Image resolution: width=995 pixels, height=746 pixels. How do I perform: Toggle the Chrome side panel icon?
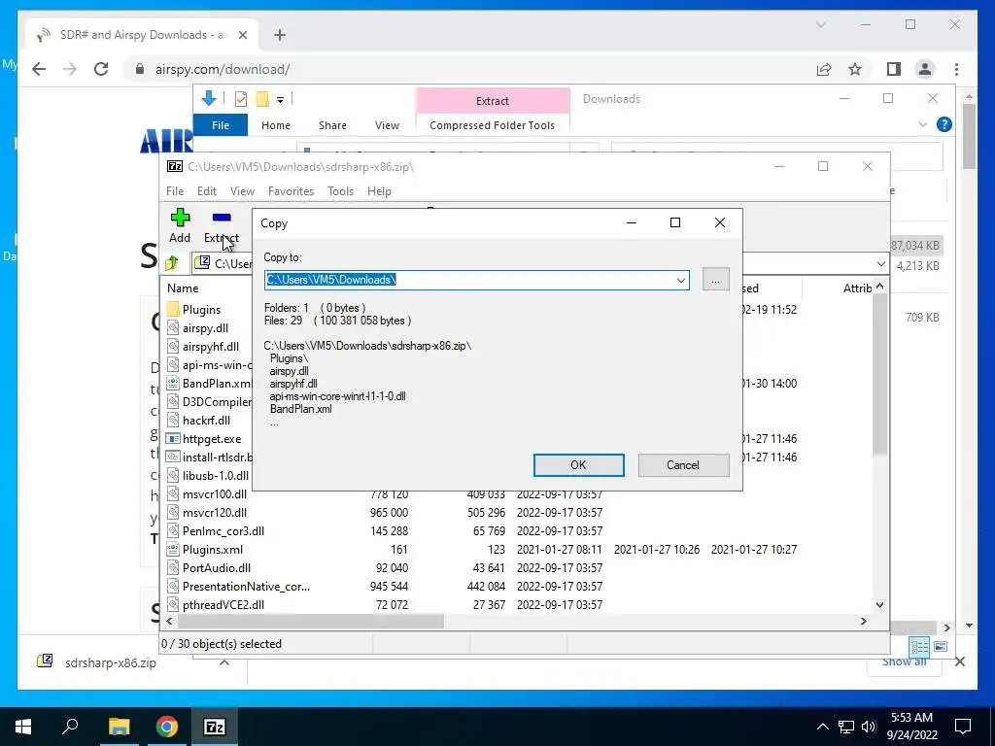point(894,69)
